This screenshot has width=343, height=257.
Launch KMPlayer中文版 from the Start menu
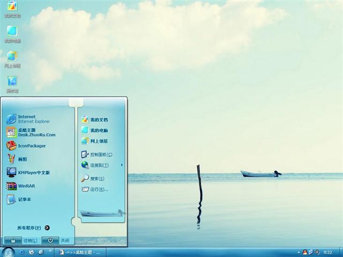(33, 172)
